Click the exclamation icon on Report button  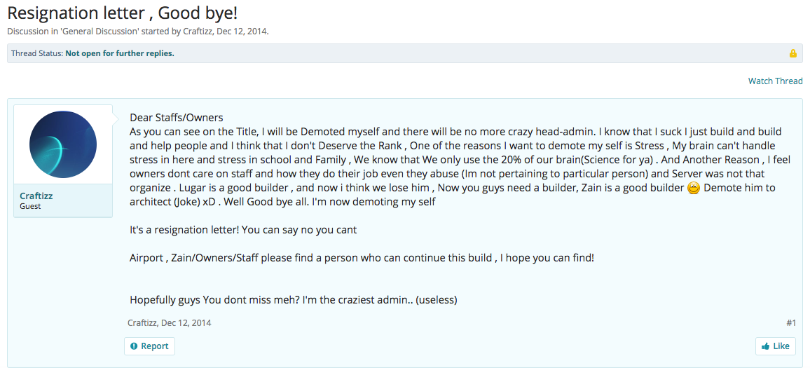[134, 346]
